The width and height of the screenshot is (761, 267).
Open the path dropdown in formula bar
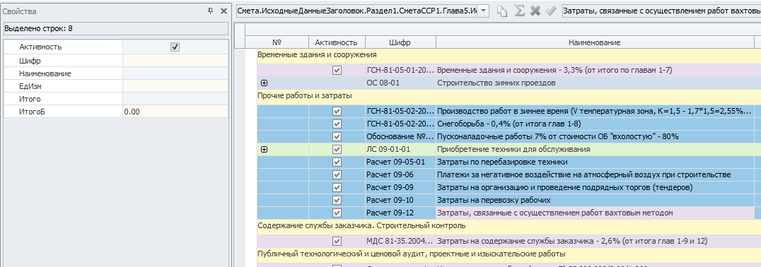(x=483, y=11)
